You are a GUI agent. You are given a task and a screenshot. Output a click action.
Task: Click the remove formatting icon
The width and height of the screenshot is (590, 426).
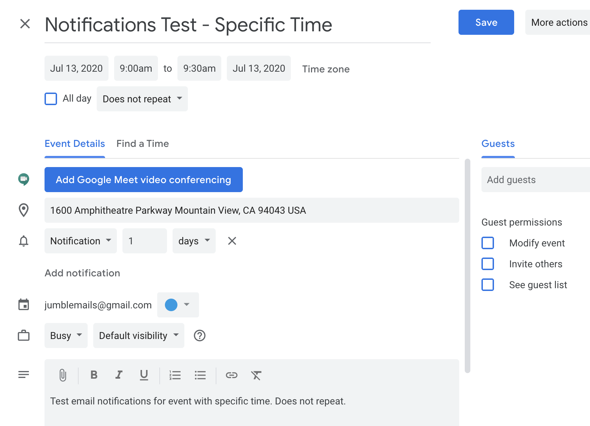click(256, 375)
